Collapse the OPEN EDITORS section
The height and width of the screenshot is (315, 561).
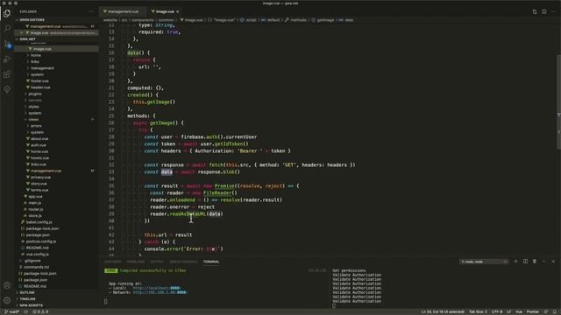point(32,20)
